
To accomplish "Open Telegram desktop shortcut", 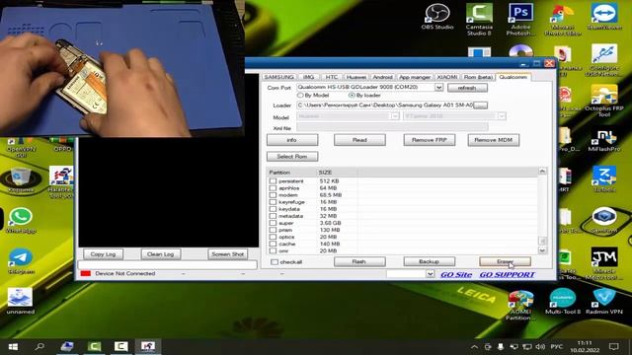I will [x=21, y=260].
